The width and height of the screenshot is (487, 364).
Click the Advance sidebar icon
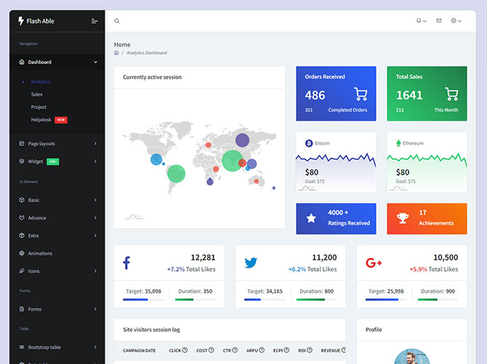coord(21,218)
